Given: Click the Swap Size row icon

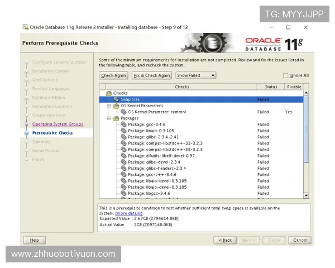Looking at the screenshot, I should (116, 99).
